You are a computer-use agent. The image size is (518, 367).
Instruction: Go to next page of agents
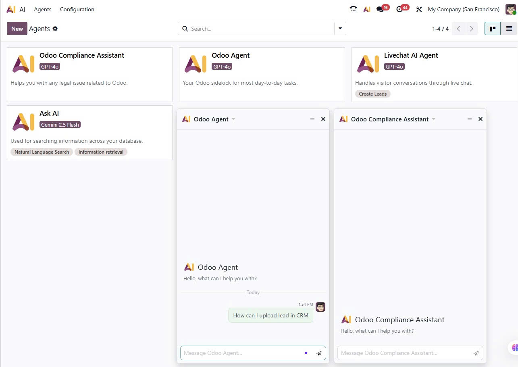pyautogui.click(x=471, y=29)
